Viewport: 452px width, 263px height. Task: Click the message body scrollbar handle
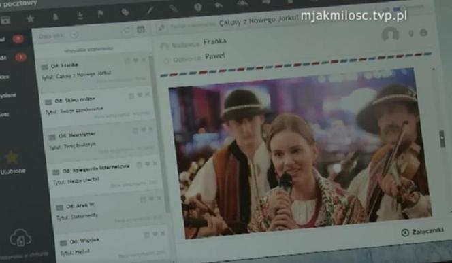coord(442,139)
